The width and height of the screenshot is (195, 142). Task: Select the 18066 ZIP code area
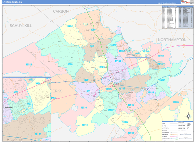tap(70, 64)
